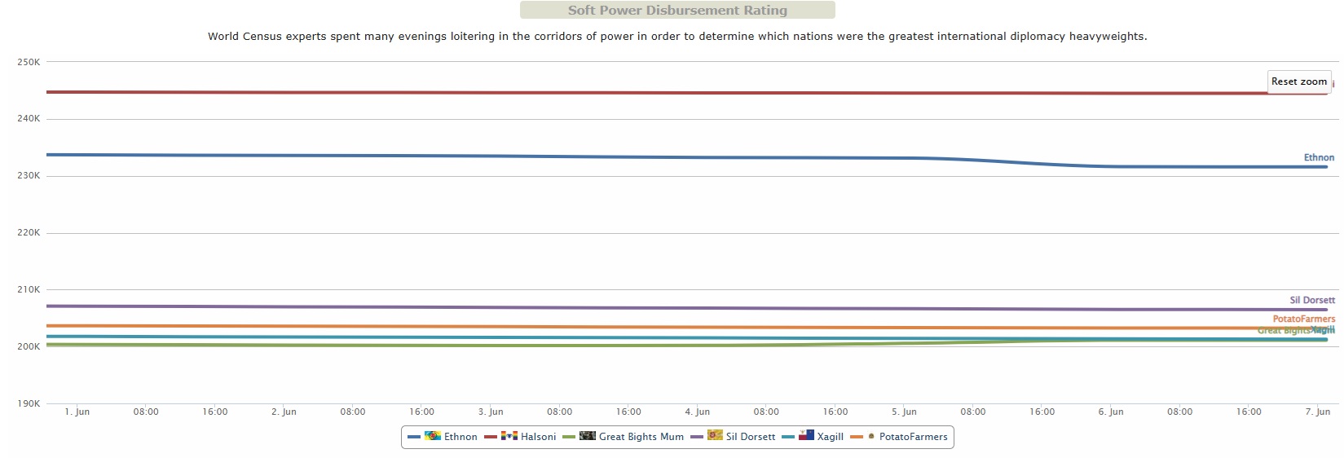Click the 220K y-axis label
The width and height of the screenshot is (1344, 458).
coord(29,233)
